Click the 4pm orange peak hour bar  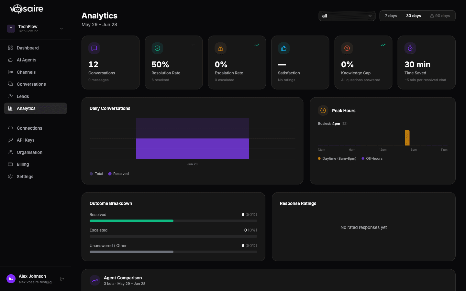coord(407,138)
